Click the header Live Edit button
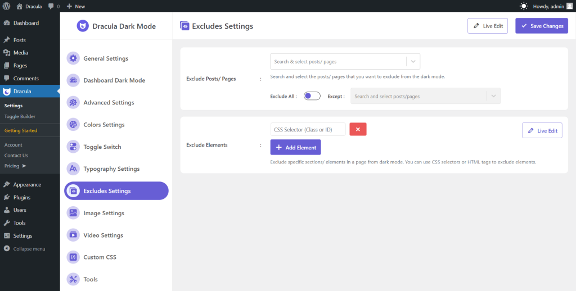The width and height of the screenshot is (576, 291). click(x=488, y=26)
